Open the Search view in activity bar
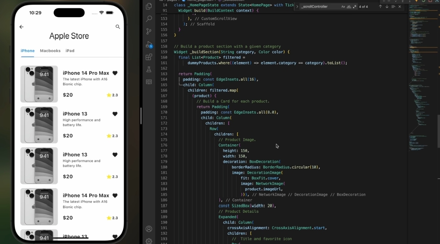440x244 pixels. pos(149,19)
